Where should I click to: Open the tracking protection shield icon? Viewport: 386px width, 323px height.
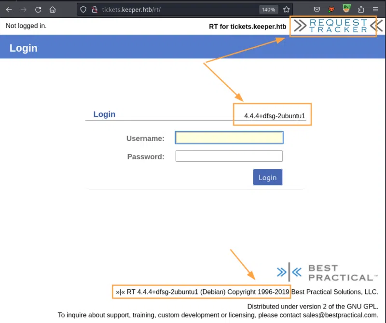[x=83, y=10]
